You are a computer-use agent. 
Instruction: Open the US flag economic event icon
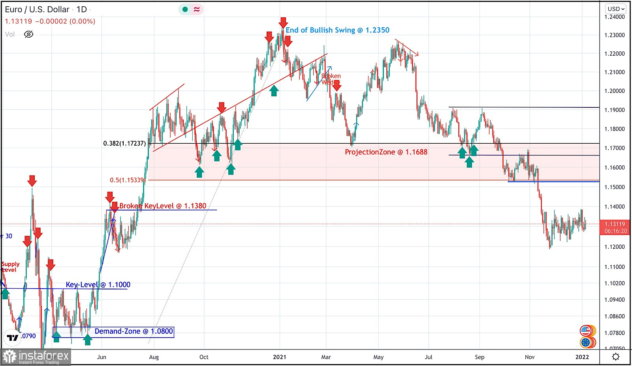(586, 330)
